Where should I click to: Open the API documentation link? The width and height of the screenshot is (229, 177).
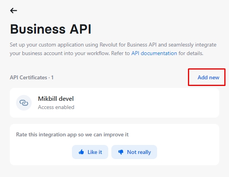tap(154, 53)
